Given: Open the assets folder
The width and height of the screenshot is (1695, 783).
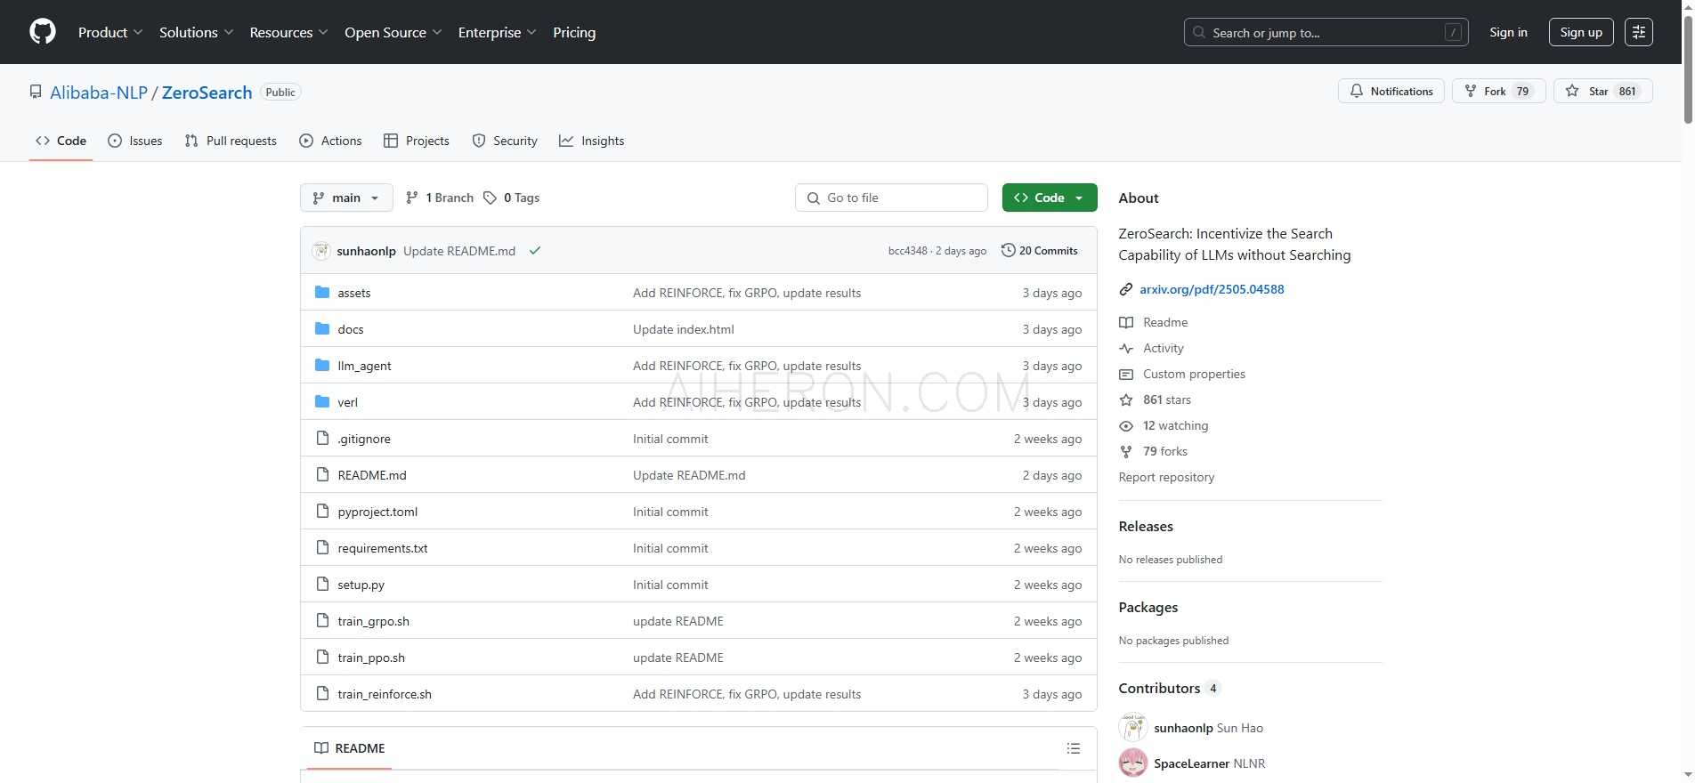Looking at the screenshot, I should 354,293.
